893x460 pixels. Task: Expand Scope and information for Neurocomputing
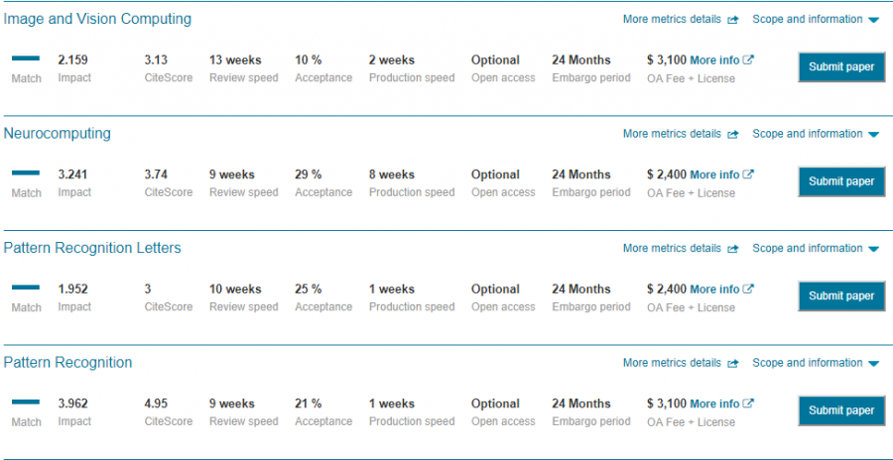coord(815,134)
